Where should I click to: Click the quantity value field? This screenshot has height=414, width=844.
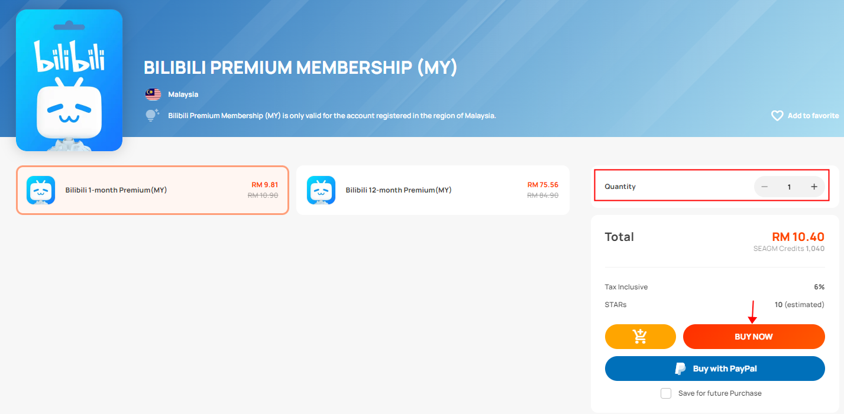tap(789, 187)
